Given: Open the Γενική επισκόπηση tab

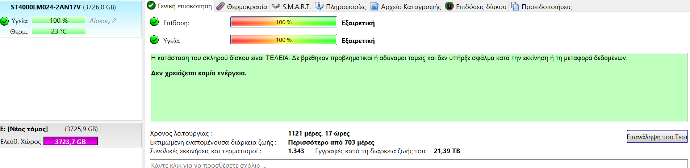Looking at the screenshot, I should coord(180,6).
